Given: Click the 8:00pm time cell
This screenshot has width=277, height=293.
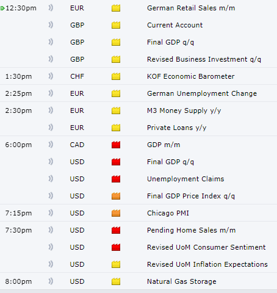Looking at the screenshot, I should pyautogui.click(x=18, y=281).
